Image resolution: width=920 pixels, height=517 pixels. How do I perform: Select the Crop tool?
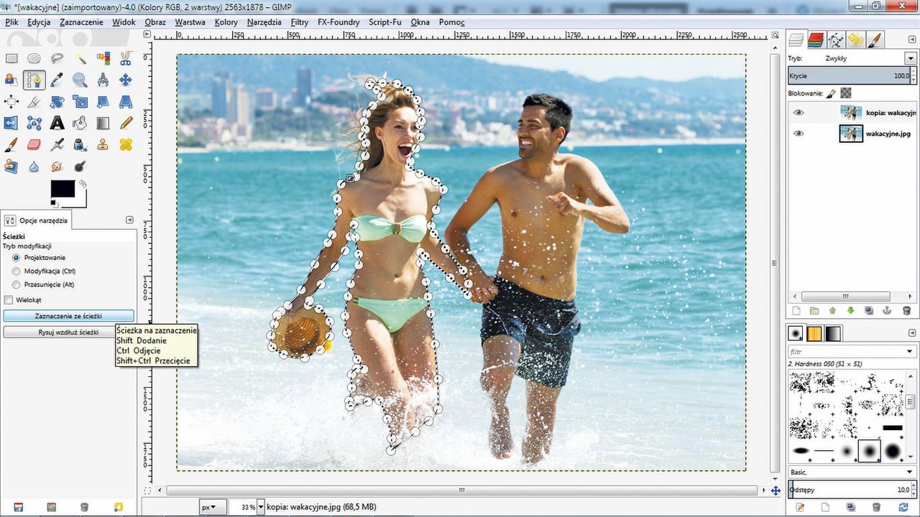pos(34,101)
